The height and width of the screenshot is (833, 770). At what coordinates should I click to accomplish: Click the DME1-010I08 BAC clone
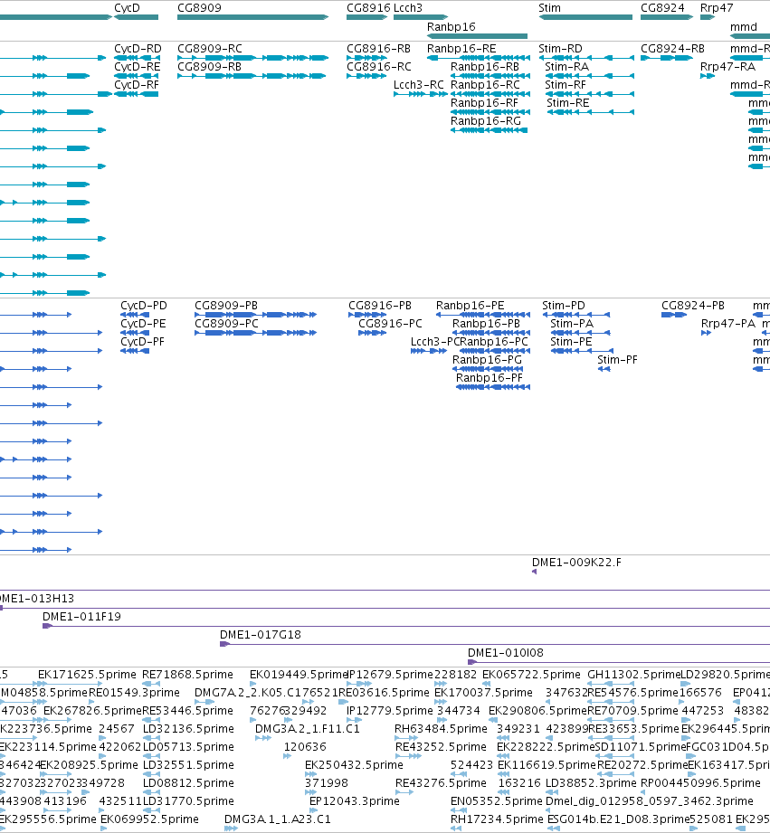(619, 662)
